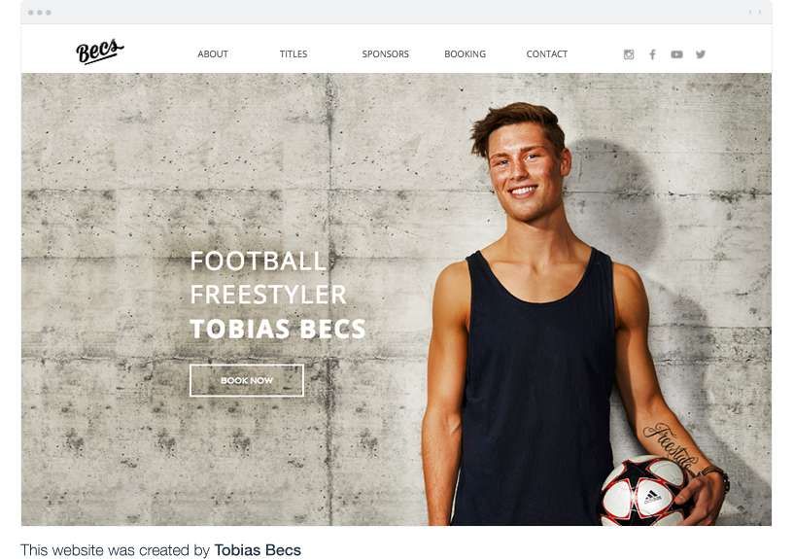Click the BOOK NOW button
The width and height of the screenshot is (794, 559).
[247, 380]
